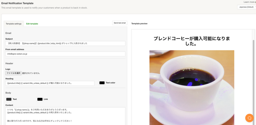Open the Edit template tab
This screenshot has height=125, width=256.
point(32,24)
